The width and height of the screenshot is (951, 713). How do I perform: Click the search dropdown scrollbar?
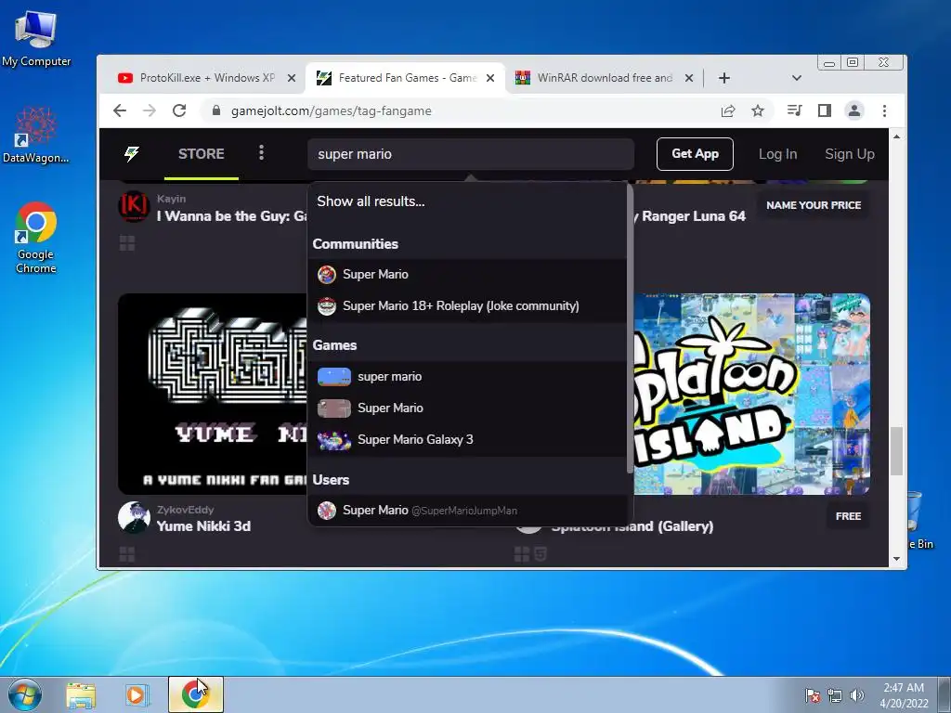[630, 330]
